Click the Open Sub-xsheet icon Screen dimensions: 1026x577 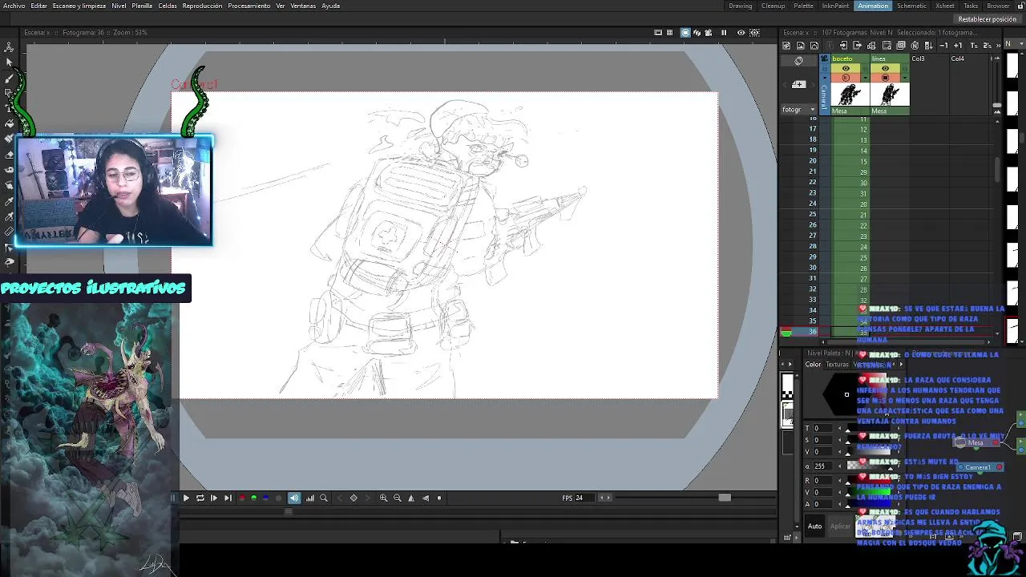coord(843,46)
